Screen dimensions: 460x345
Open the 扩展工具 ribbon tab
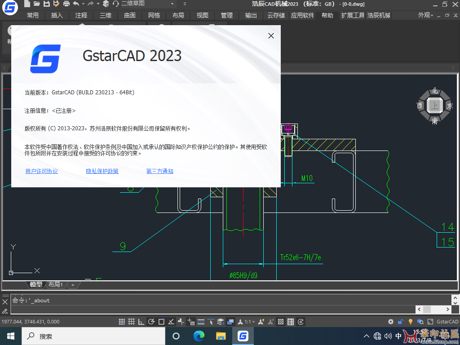[353, 15]
